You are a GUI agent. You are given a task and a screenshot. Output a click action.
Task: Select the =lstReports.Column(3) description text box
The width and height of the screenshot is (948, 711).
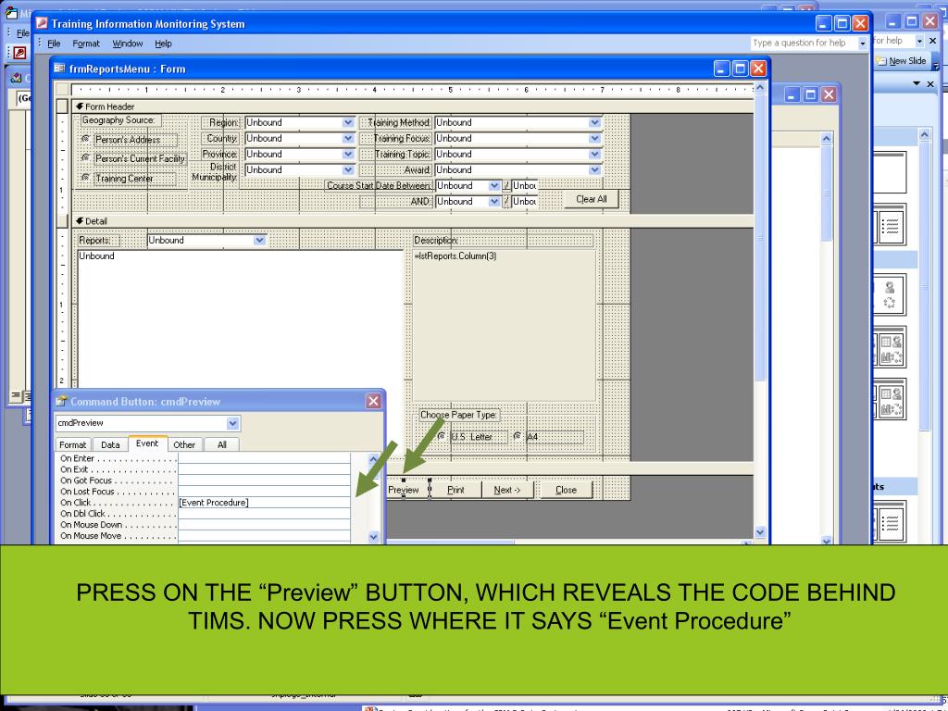[505, 325]
